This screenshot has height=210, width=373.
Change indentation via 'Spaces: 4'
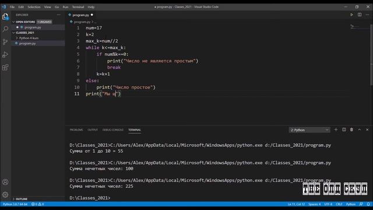coord(315,204)
